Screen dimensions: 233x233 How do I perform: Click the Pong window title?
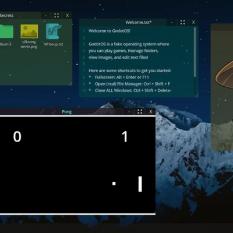[x=67, y=112]
